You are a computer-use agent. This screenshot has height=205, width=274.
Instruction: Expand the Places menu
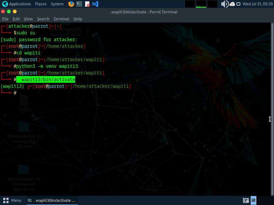click(x=41, y=4)
